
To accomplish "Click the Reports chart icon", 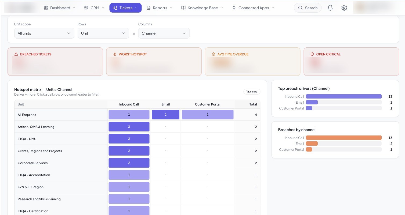I will (149, 8).
